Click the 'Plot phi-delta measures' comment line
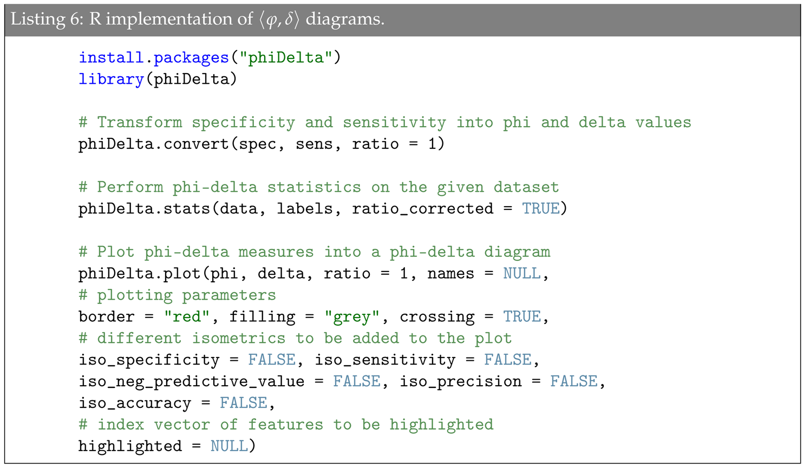 314,252
